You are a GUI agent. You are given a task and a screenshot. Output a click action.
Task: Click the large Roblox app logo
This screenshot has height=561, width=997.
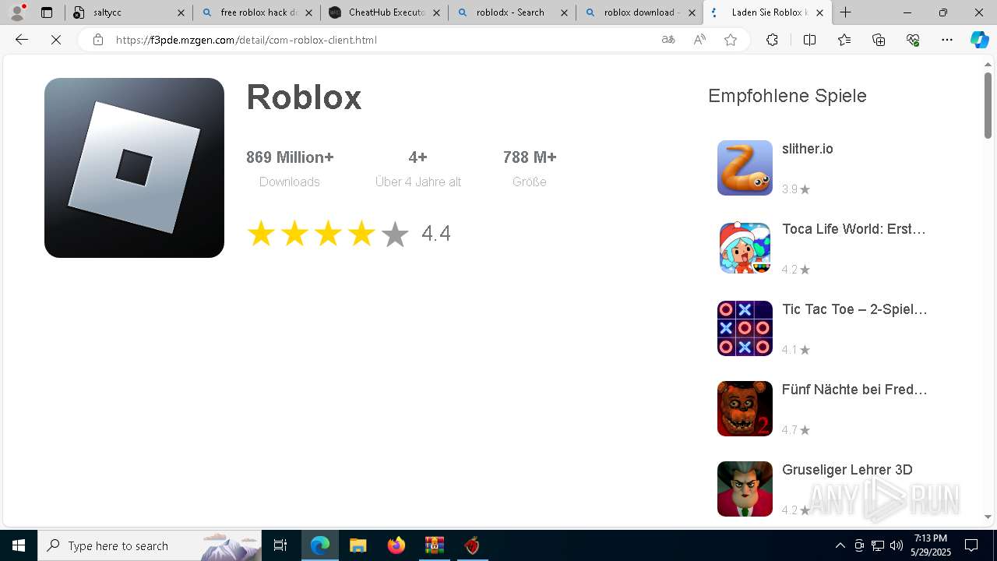[x=134, y=168]
